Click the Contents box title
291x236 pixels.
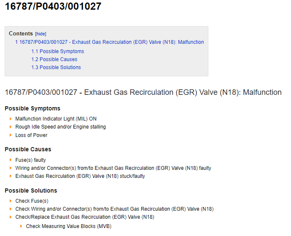pyautogui.click(x=21, y=34)
